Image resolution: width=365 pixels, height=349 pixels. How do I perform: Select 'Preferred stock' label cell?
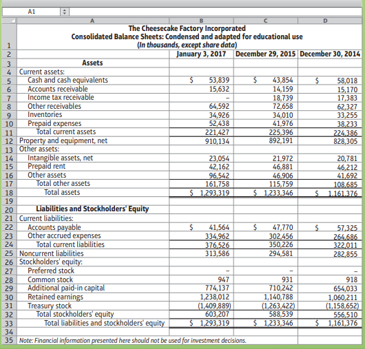click(x=93, y=271)
